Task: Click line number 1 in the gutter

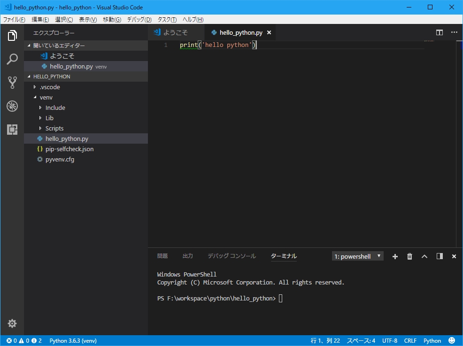Action: [166, 45]
